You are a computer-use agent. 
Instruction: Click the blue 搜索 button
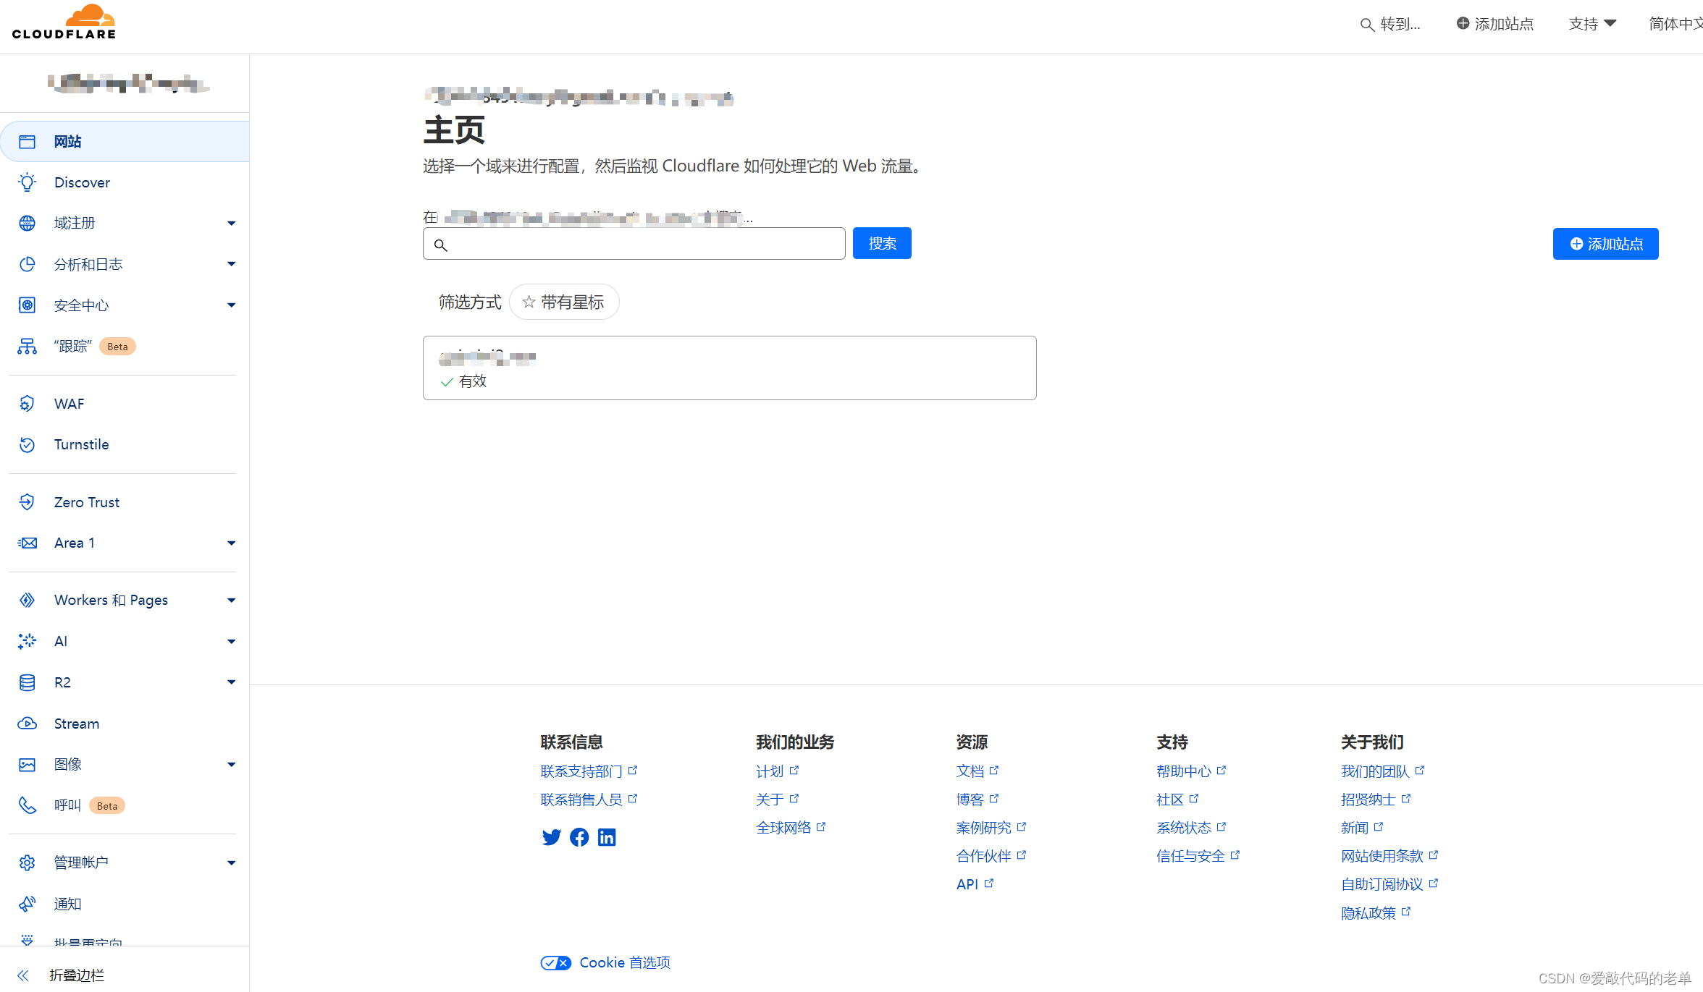882,244
